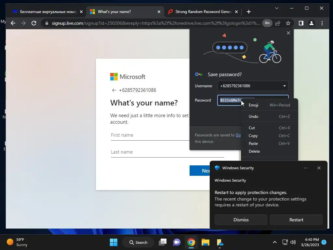
Task: Click the Password field in save dialog
Action: click(x=253, y=100)
